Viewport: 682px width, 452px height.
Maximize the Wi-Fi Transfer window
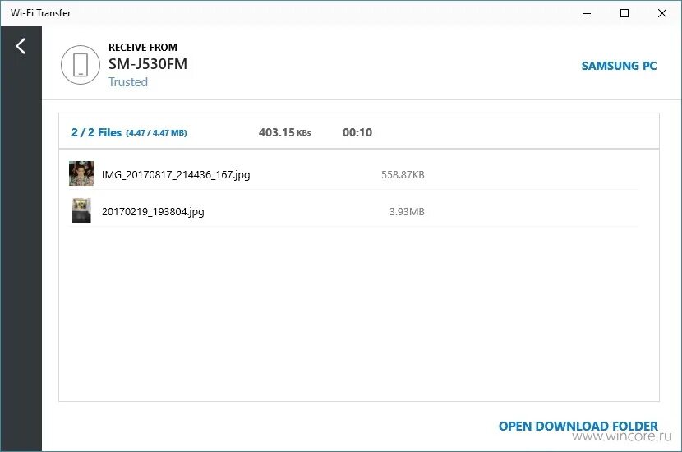[624, 13]
